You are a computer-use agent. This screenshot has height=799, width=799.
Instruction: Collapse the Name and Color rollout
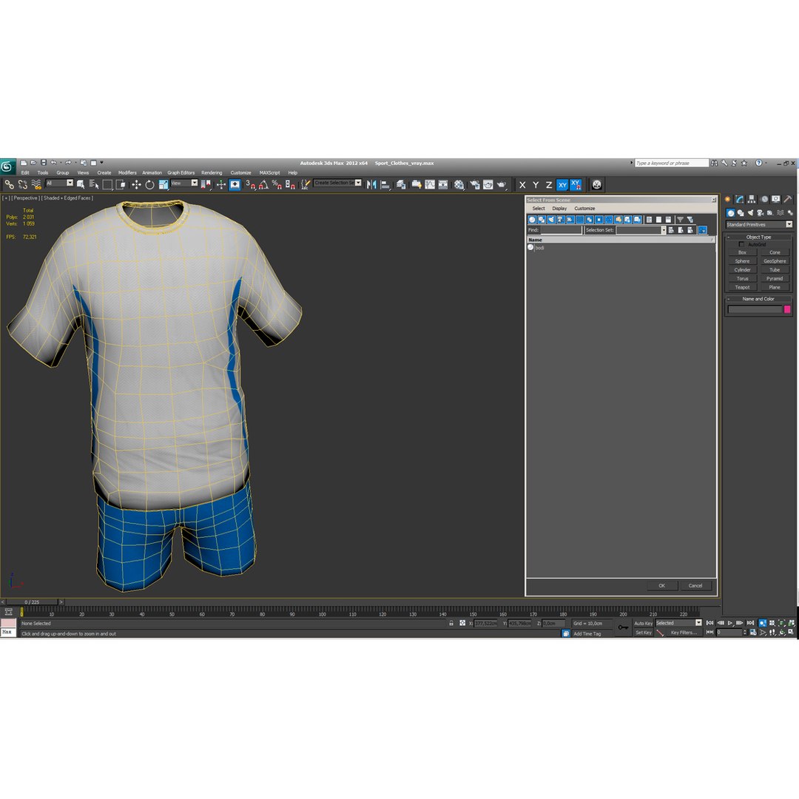[x=758, y=299]
